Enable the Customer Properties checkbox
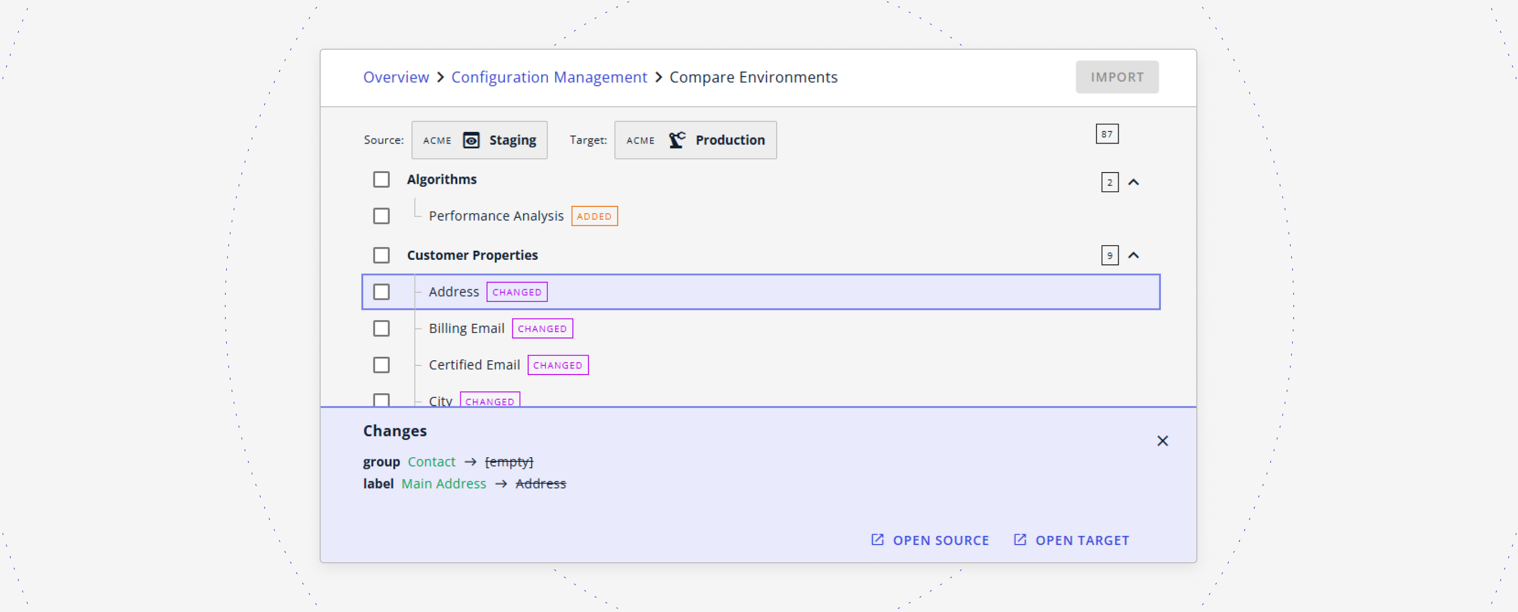 381,255
